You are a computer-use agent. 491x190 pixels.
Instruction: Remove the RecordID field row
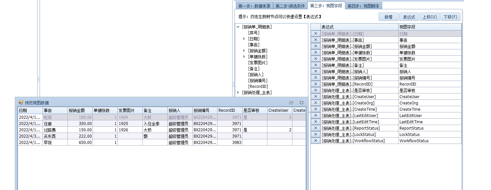[315, 84]
